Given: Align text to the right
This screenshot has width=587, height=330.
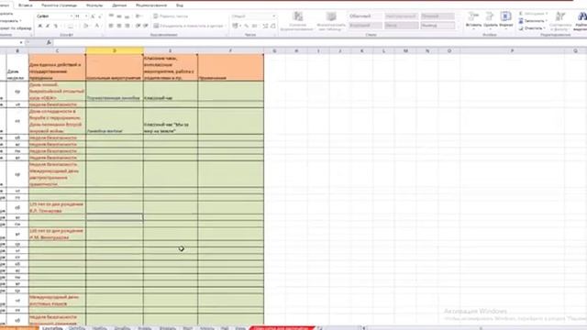Looking at the screenshot, I should pyautogui.click(x=127, y=26).
